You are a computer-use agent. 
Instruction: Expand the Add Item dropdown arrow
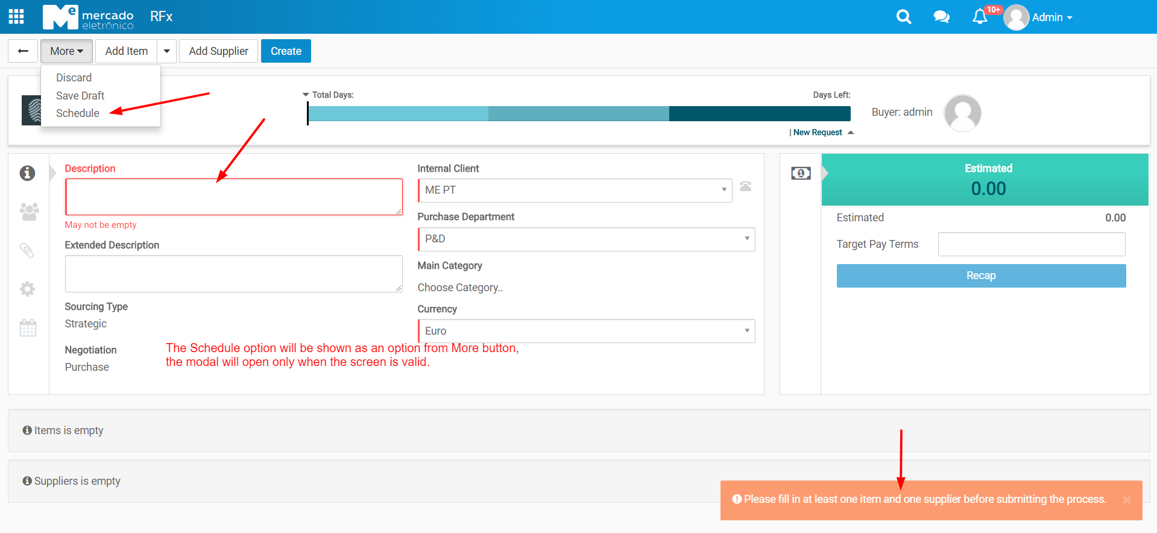click(x=167, y=51)
